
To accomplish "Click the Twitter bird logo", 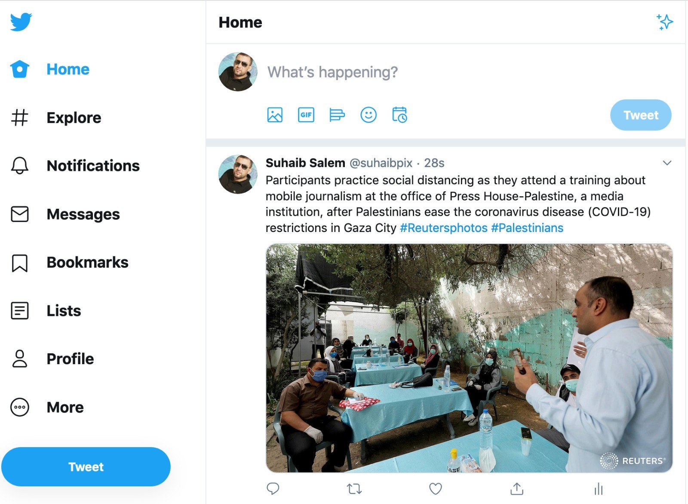I will pyautogui.click(x=21, y=22).
